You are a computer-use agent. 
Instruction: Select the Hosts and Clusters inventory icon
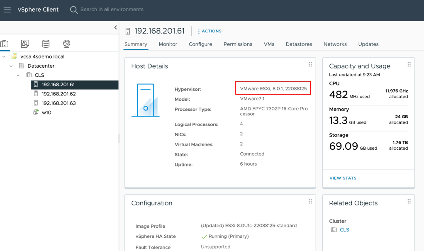point(5,44)
